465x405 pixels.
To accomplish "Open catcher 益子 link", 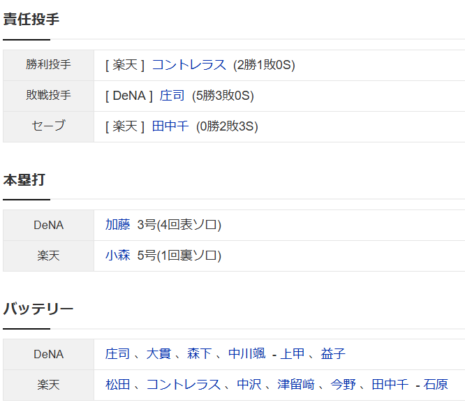I will coord(333,354).
